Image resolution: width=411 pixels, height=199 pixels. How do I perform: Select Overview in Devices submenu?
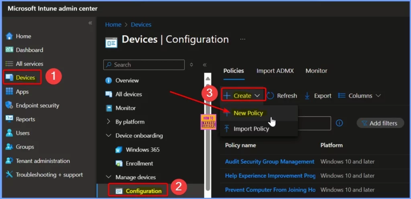pos(127,80)
